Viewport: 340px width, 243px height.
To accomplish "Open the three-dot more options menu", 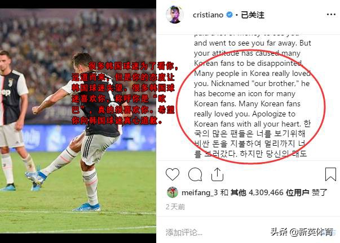I will 331,15.
